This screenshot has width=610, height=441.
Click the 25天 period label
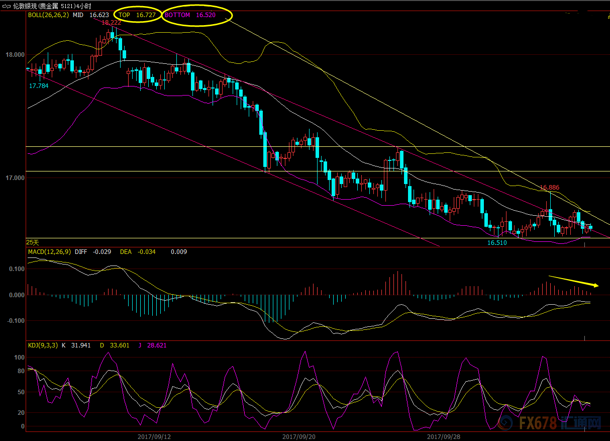[33, 242]
